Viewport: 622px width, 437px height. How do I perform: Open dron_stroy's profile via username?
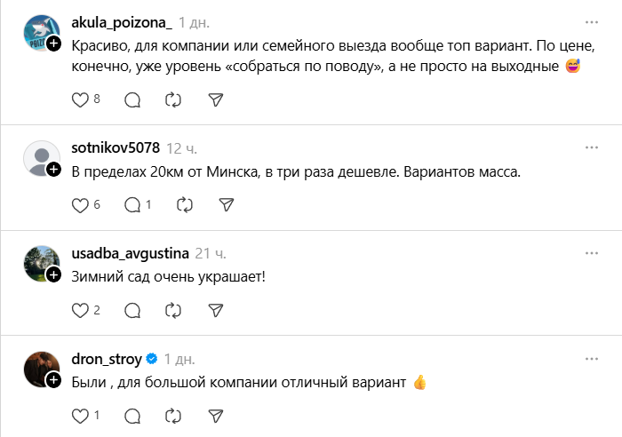[x=106, y=359]
